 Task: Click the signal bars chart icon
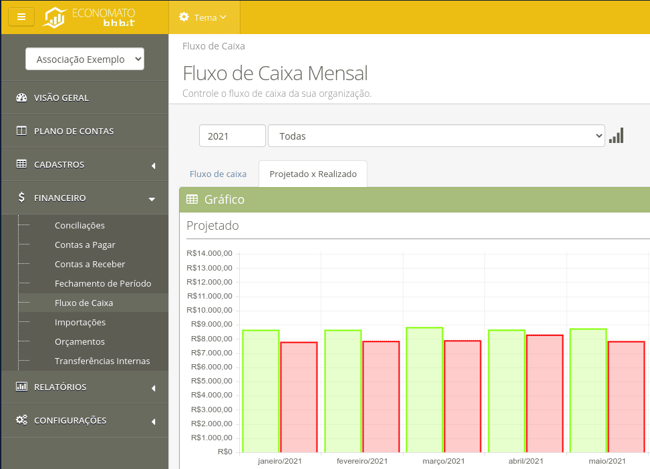617,136
